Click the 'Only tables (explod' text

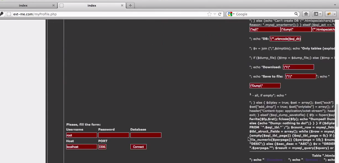point(318,48)
